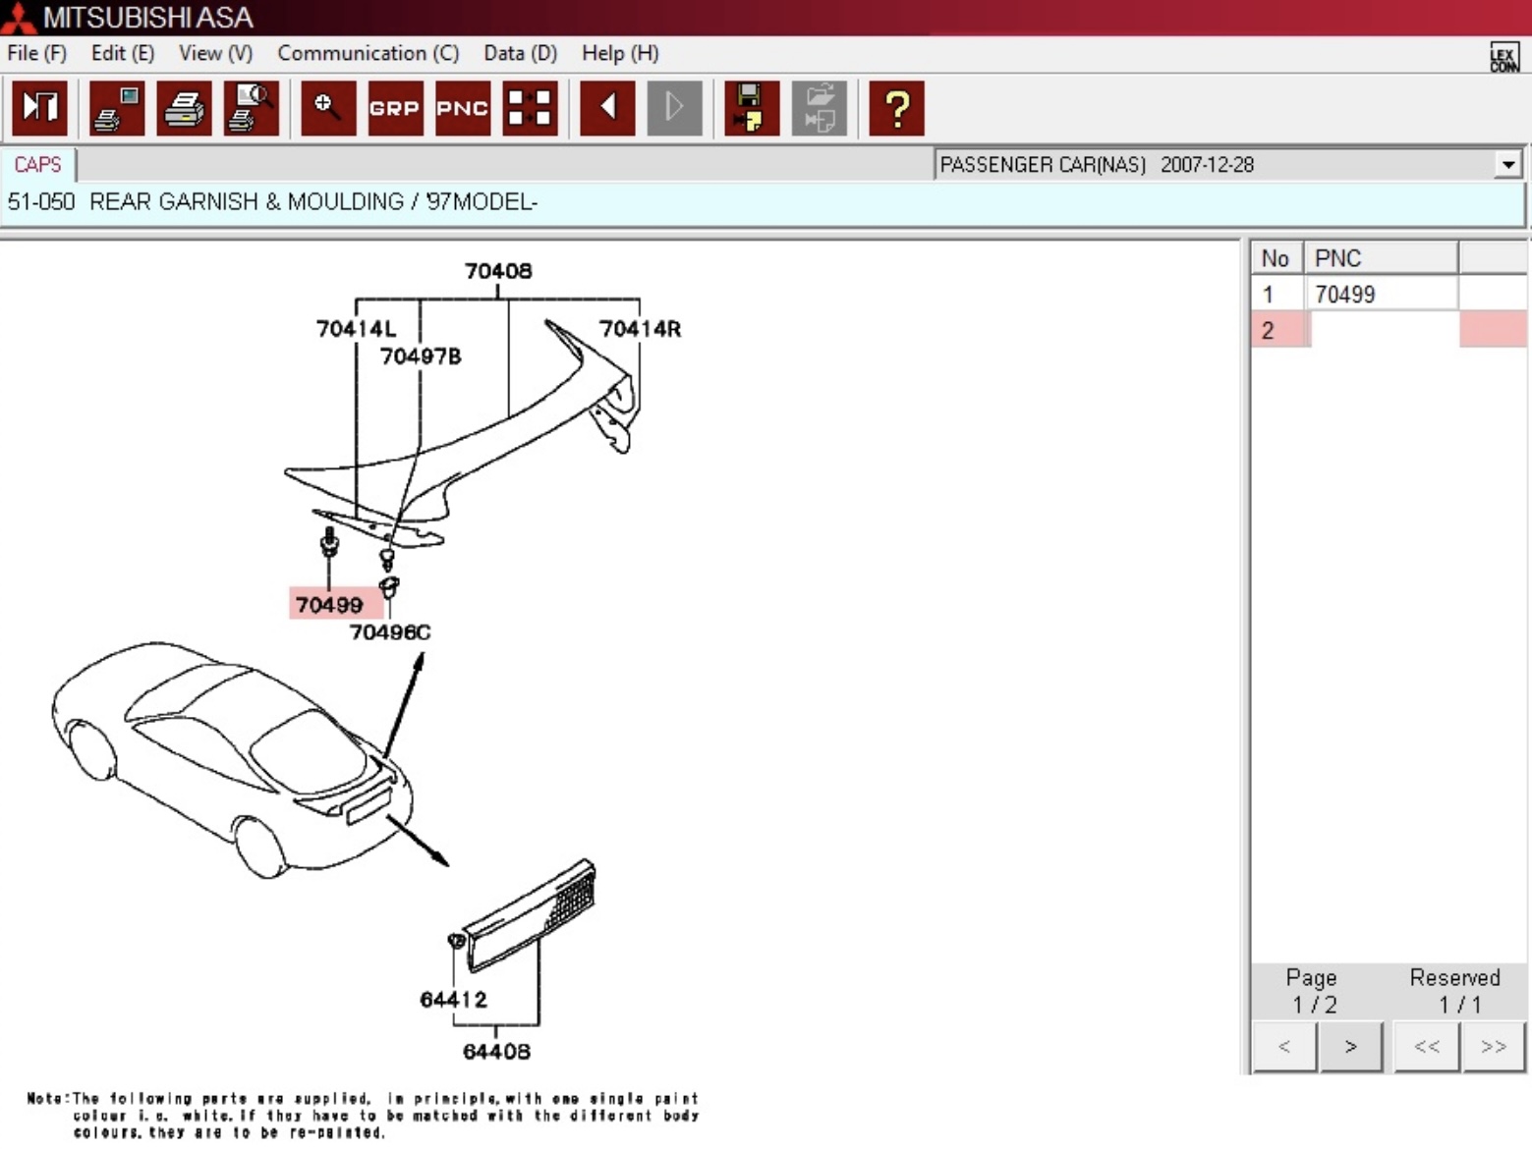Click the save floppy disk icon
Screen dimensions: 1532x1149
click(752, 108)
